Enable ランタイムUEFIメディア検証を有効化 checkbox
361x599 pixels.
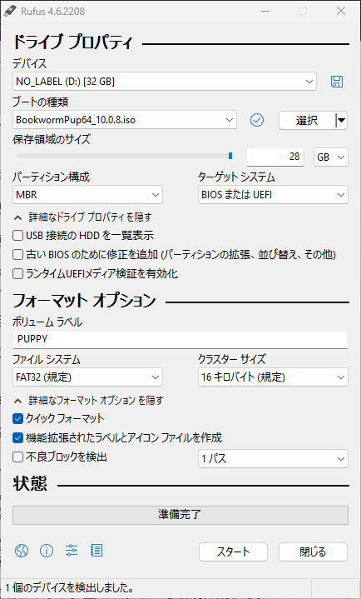(18, 274)
